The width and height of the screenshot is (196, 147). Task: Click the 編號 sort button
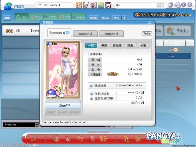point(7,18)
